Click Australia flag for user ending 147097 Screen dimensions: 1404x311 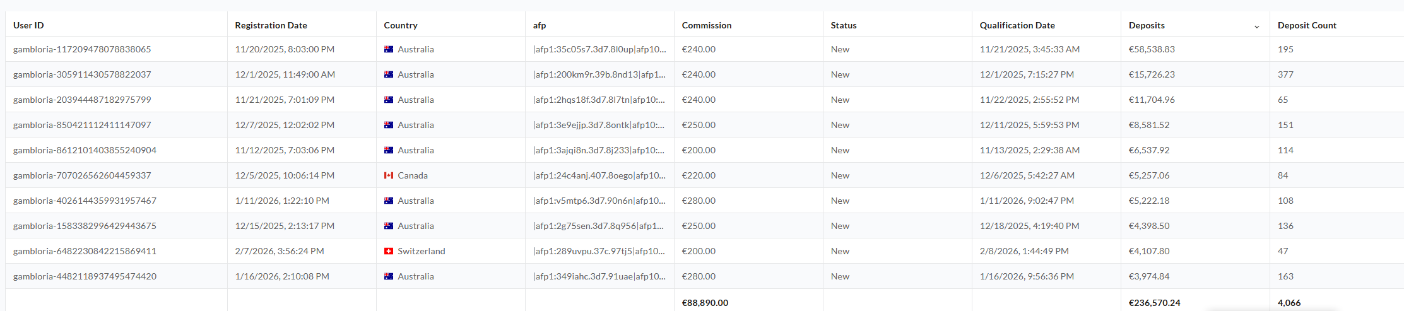389,125
